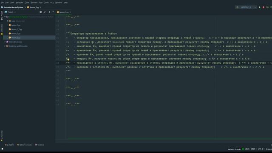
Task: Open the Project panel options icon
Action: (x=49, y=12)
